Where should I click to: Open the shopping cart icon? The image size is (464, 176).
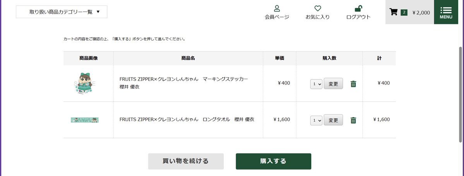coord(394,12)
